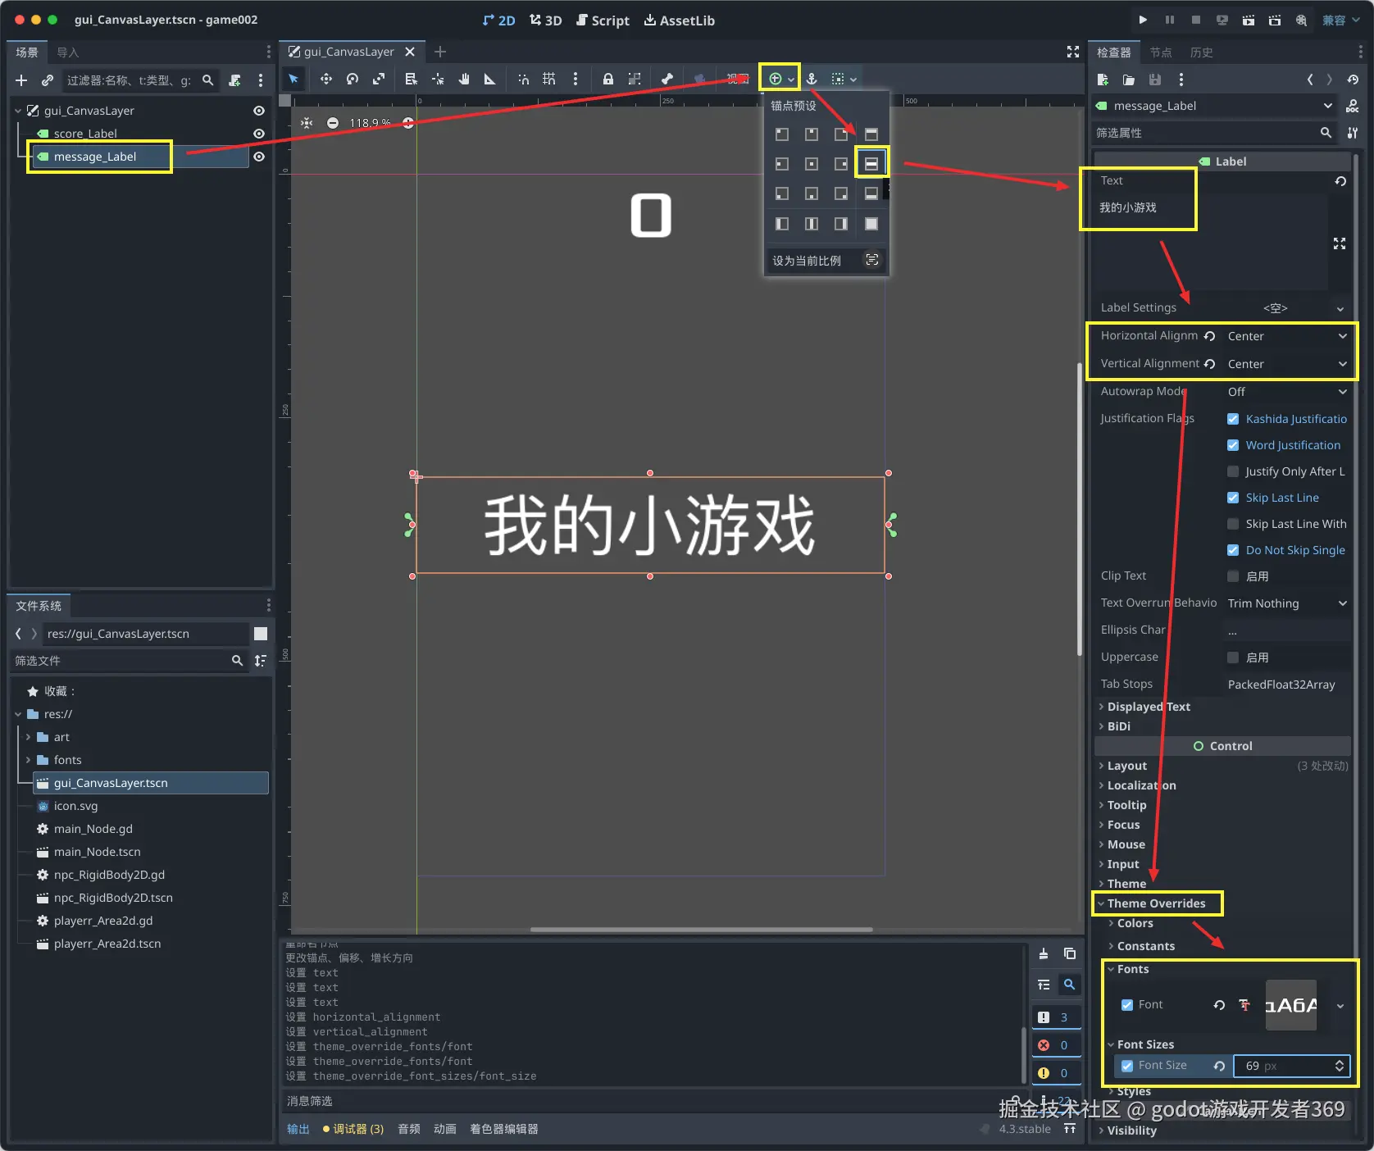Toggle error messages filter button
Image resolution: width=1374 pixels, height=1151 pixels.
tap(1056, 1045)
